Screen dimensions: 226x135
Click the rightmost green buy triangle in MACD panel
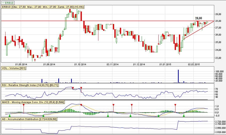pos(184,115)
